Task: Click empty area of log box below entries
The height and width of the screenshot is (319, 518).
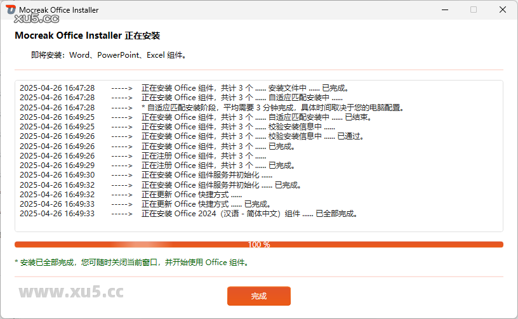Action: [x=258, y=225]
